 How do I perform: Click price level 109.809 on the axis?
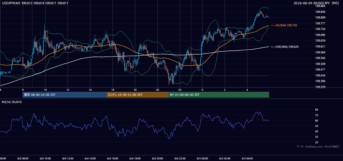(x=320, y=18)
